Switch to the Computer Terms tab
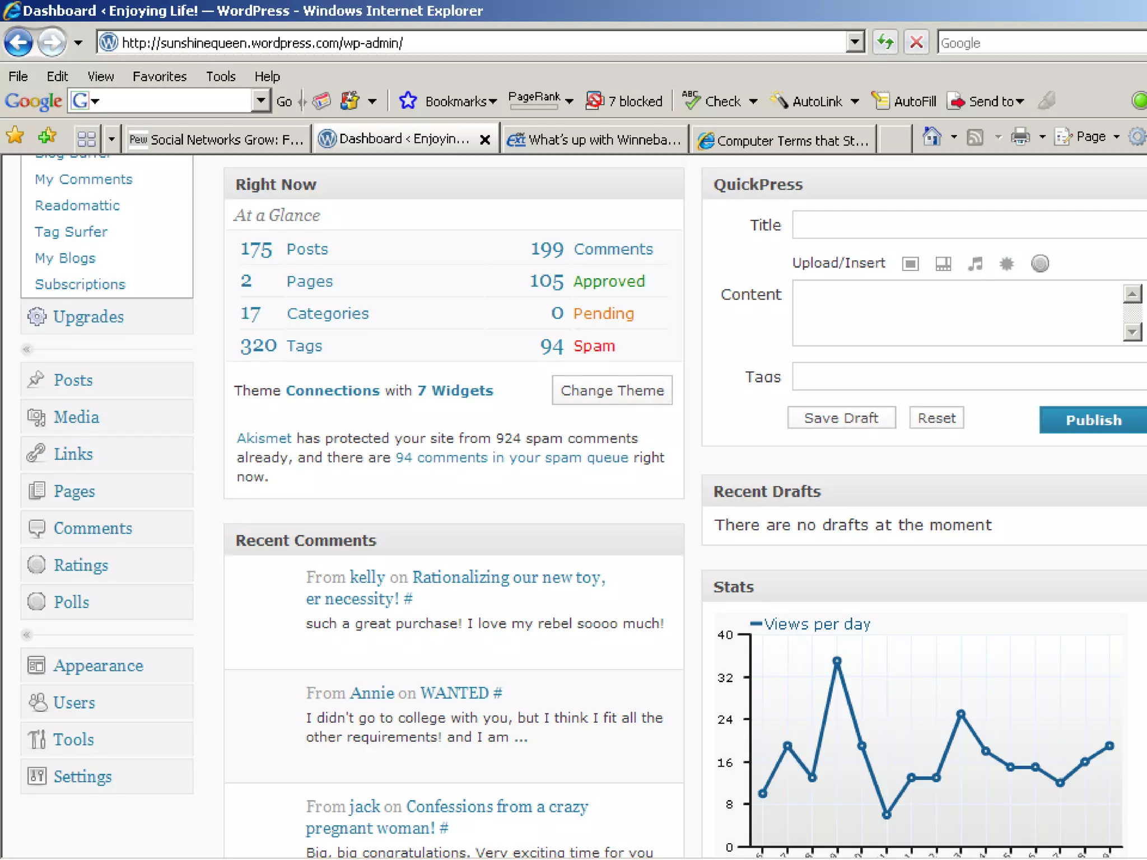Viewport: 1147px width, 860px height. click(783, 140)
